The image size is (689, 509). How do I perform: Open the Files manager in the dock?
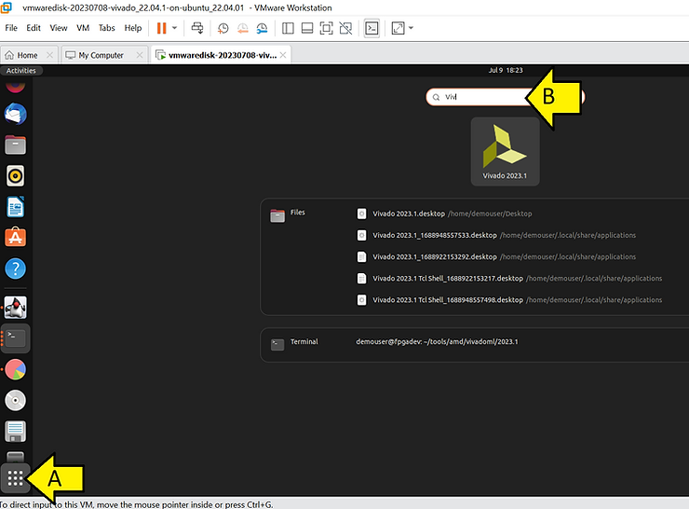15,144
